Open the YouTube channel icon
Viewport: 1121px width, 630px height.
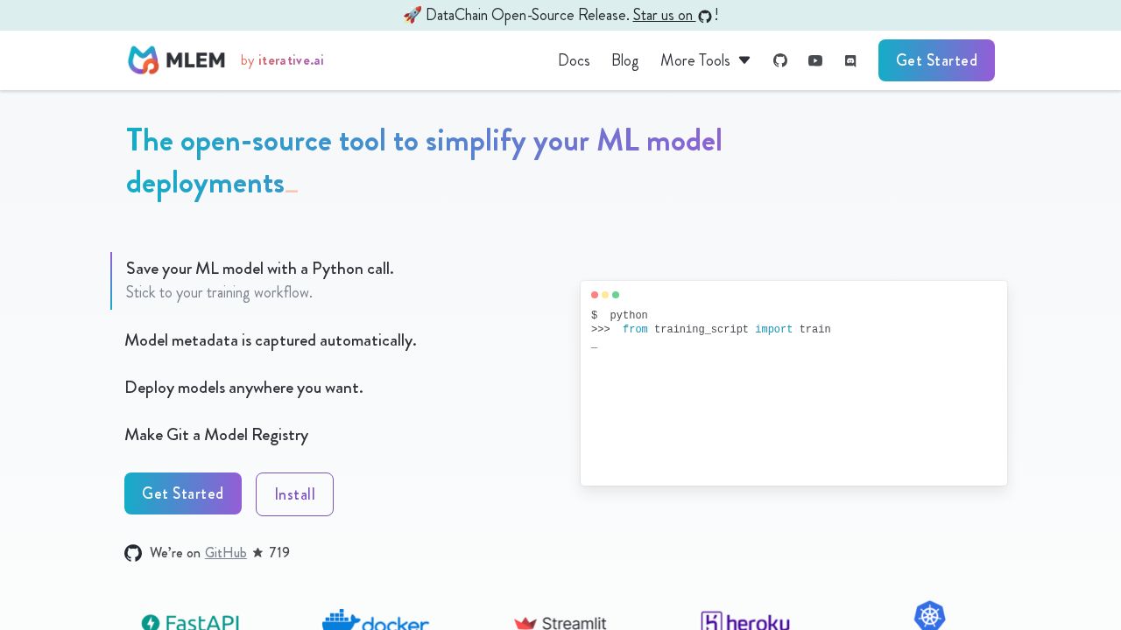815,60
